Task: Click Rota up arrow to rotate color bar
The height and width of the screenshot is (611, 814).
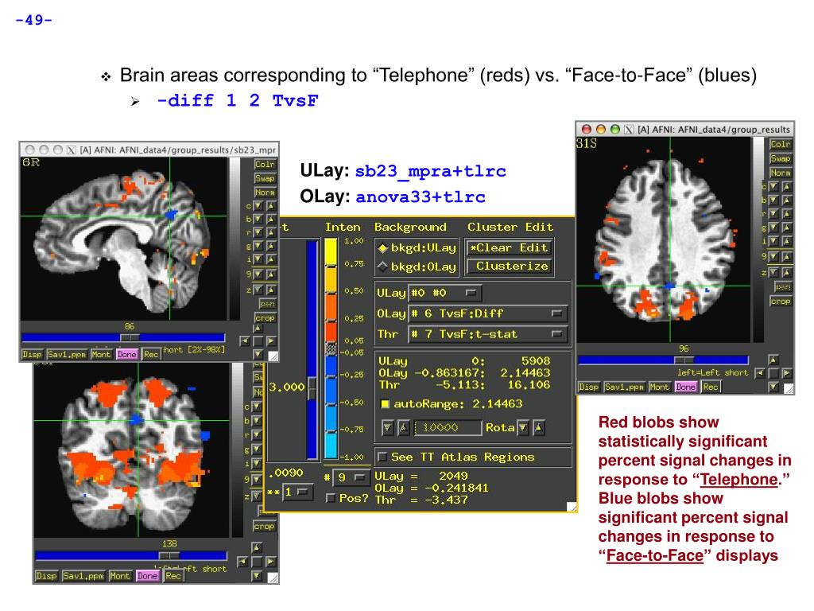Action: 539,427
